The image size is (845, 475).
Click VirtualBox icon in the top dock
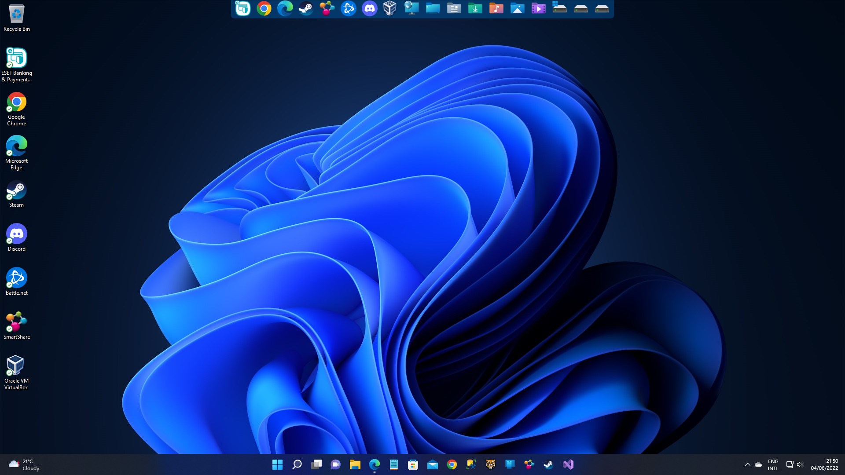point(390,8)
